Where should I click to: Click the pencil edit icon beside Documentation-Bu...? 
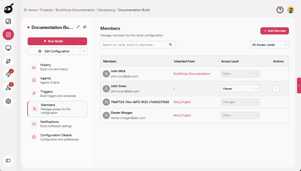tap(78, 27)
